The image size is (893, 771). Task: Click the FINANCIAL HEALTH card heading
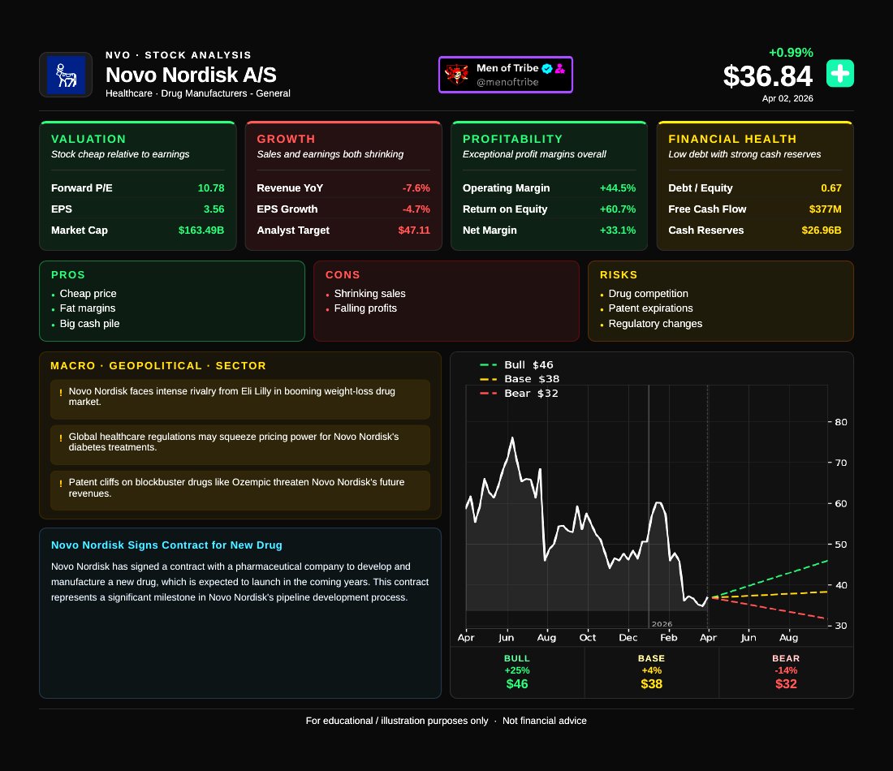732,139
